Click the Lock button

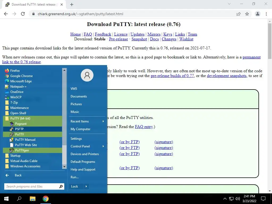pos(76,186)
